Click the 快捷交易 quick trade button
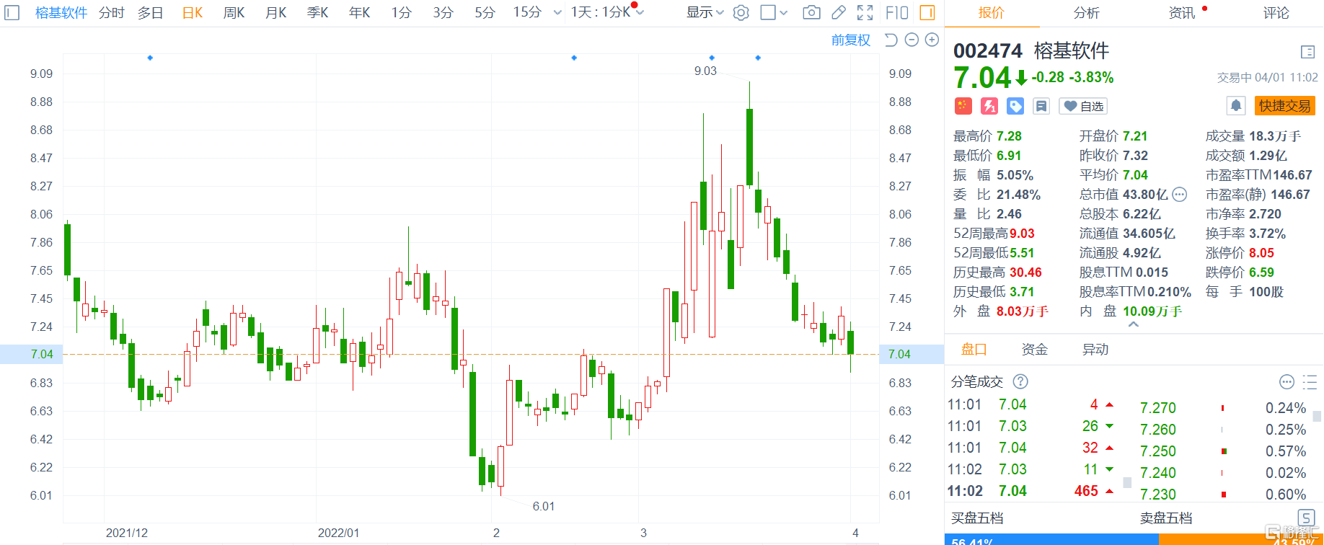This screenshot has width=1324, height=545. tap(1285, 106)
